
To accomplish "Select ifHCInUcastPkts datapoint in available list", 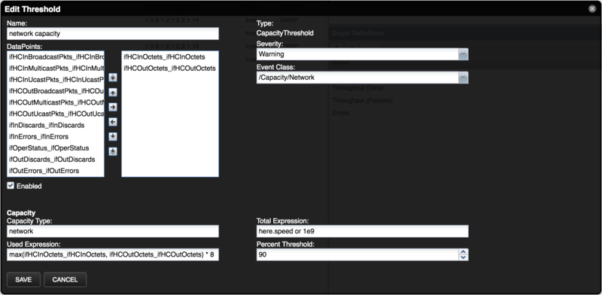I will (56, 80).
